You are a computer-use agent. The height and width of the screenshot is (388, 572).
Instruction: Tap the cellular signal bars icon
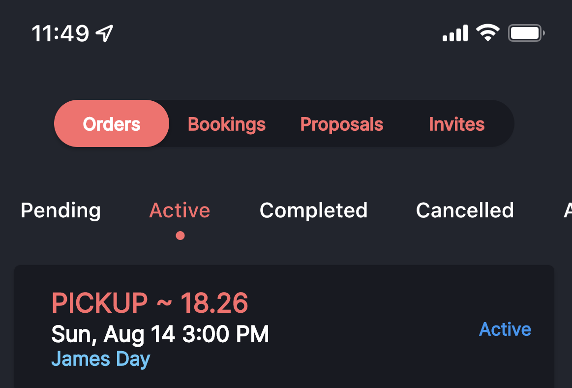(x=455, y=33)
